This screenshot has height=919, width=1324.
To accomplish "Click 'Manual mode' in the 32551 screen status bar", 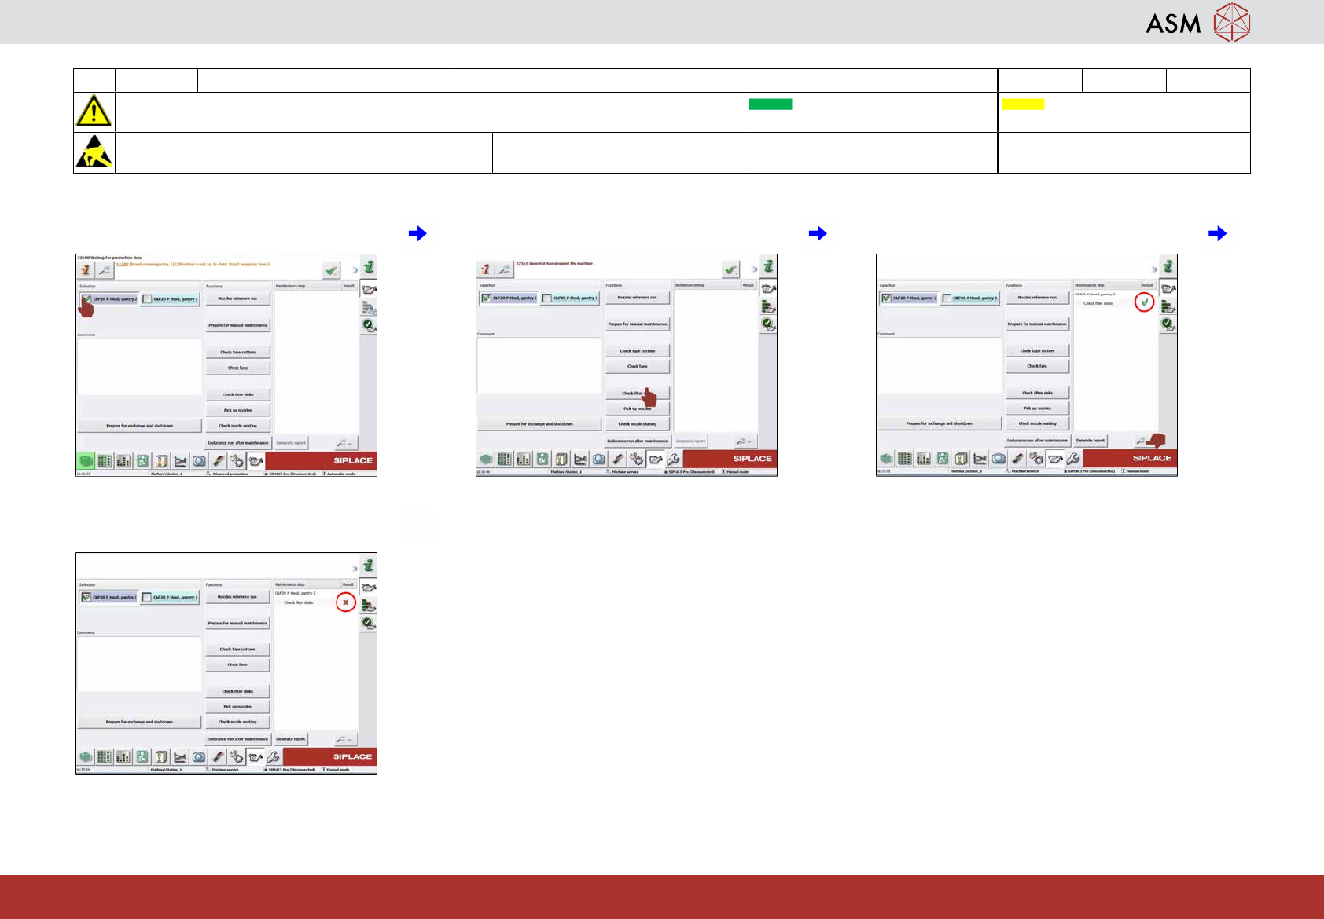I will coord(737,472).
